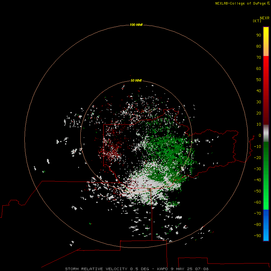Click the 50 value on the velocity scale

click(x=259, y=80)
